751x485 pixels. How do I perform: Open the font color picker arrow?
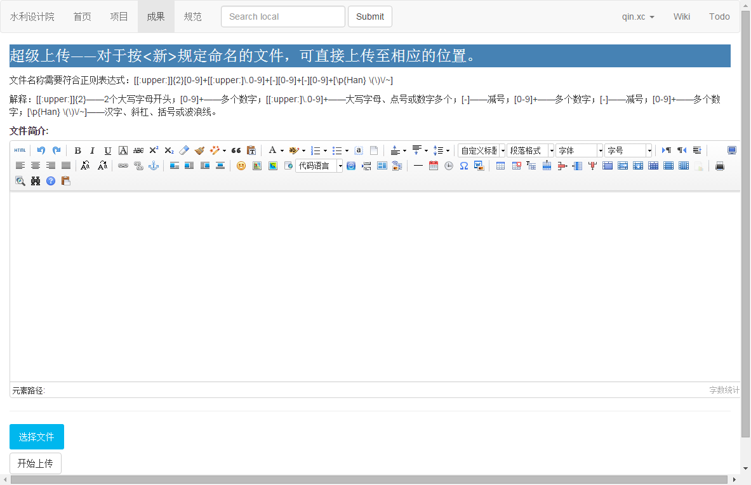[282, 151]
